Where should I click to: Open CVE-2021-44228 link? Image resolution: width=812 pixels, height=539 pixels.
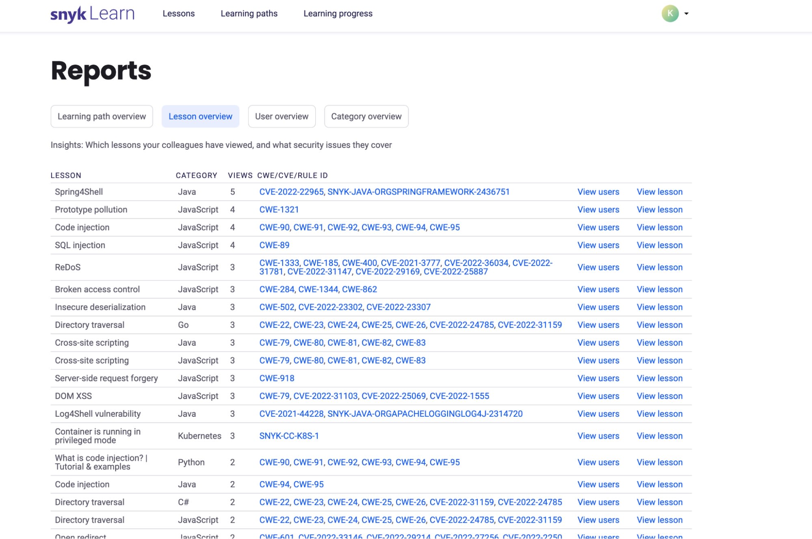click(291, 414)
